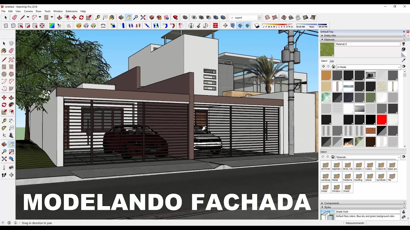Select the Pan hand tool in top toolbar
Image resolution: width=410 pixels, height=230 pixels.
click(128, 18)
